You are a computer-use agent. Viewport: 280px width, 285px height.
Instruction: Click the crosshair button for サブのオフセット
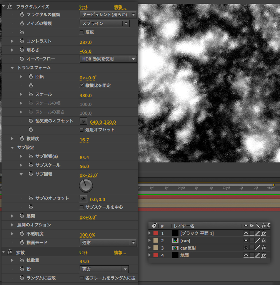pos(83,199)
